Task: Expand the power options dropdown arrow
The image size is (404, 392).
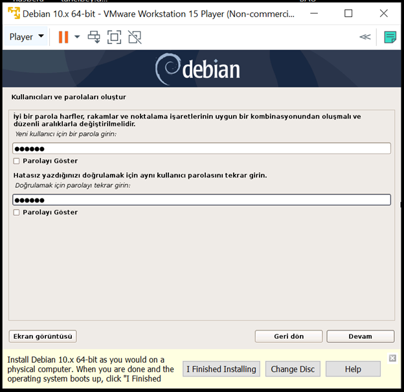Action: [77, 37]
